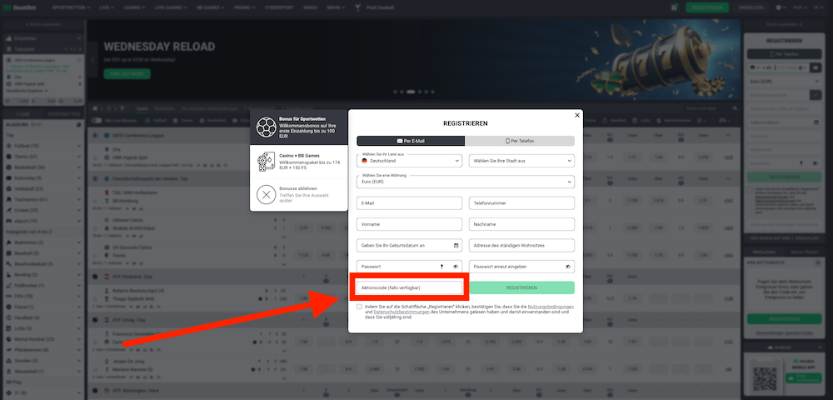833x400 pixels.
Task: Focus the Telefonnummer input field
Action: click(521, 203)
